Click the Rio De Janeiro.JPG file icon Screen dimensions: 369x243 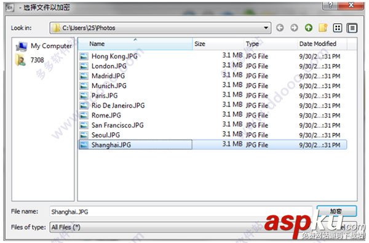(x=84, y=105)
